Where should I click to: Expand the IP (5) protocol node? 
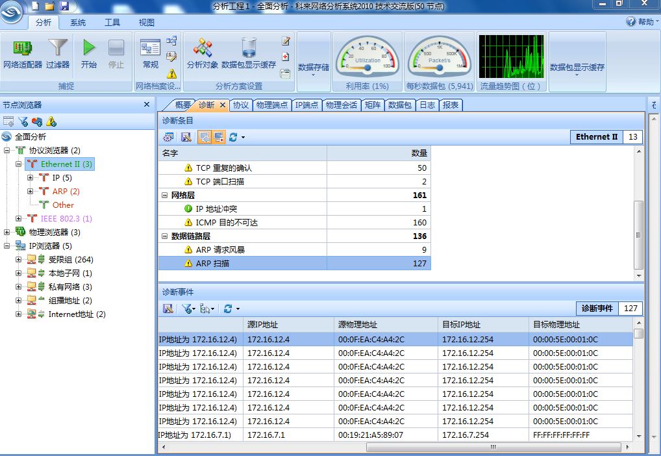tap(31, 177)
